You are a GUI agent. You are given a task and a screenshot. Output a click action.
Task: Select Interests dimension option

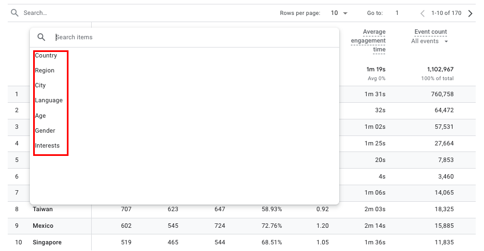point(47,145)
